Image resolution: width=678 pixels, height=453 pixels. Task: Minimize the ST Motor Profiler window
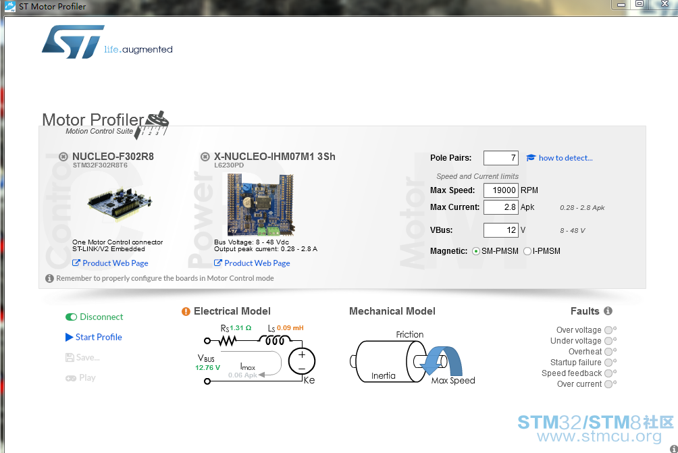pyautogui.click(x=621, y=4)
